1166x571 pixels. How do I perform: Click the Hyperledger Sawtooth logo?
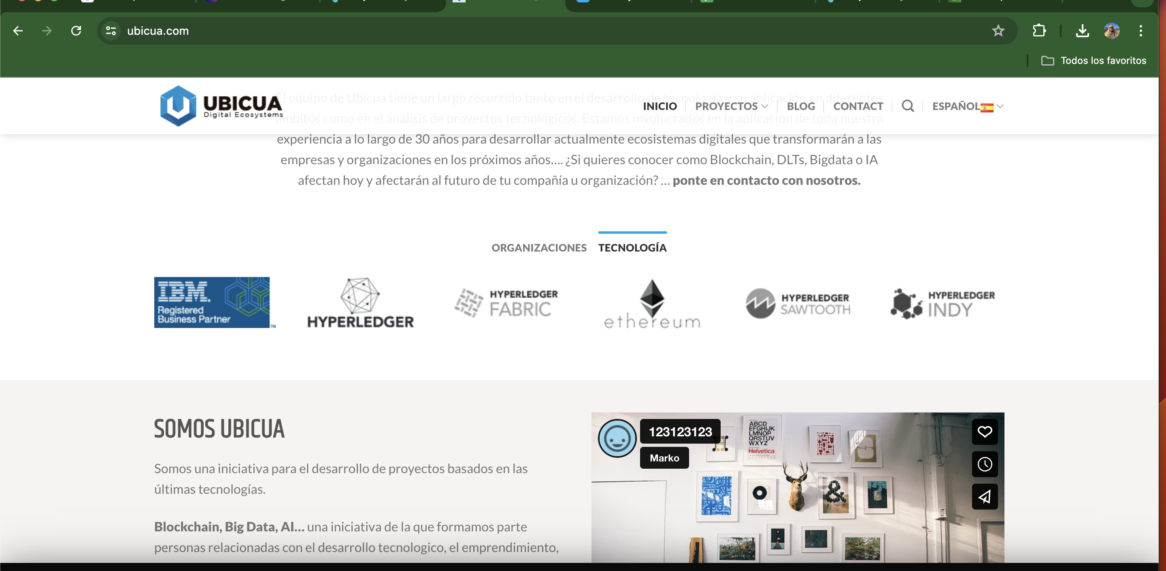[798, 303]
